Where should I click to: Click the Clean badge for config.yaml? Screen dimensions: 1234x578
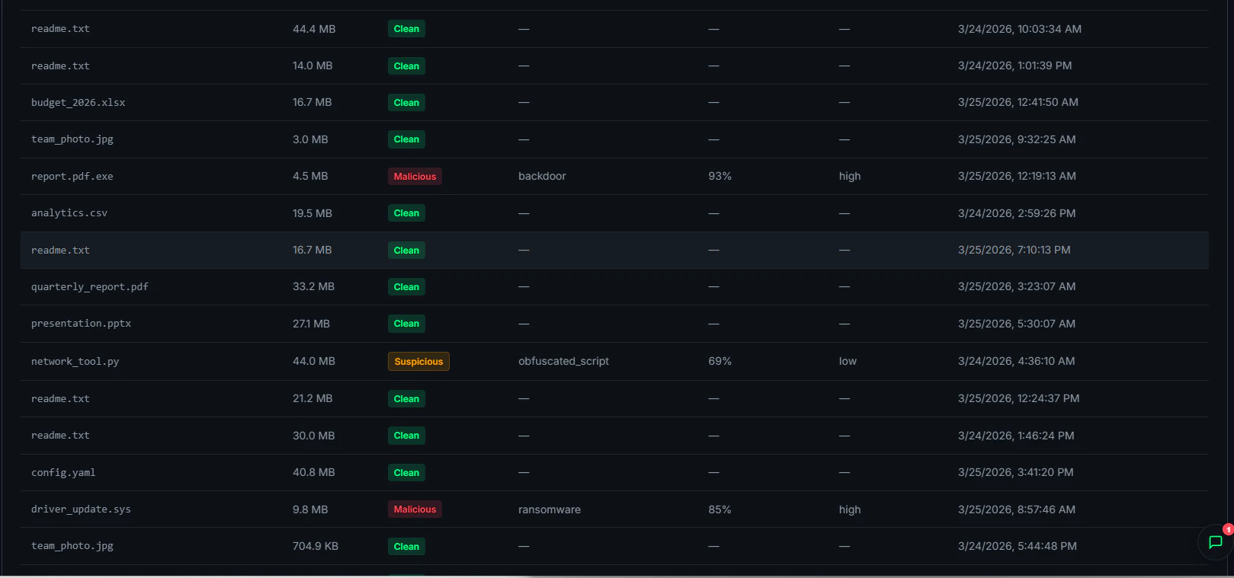tap(406, 473)
